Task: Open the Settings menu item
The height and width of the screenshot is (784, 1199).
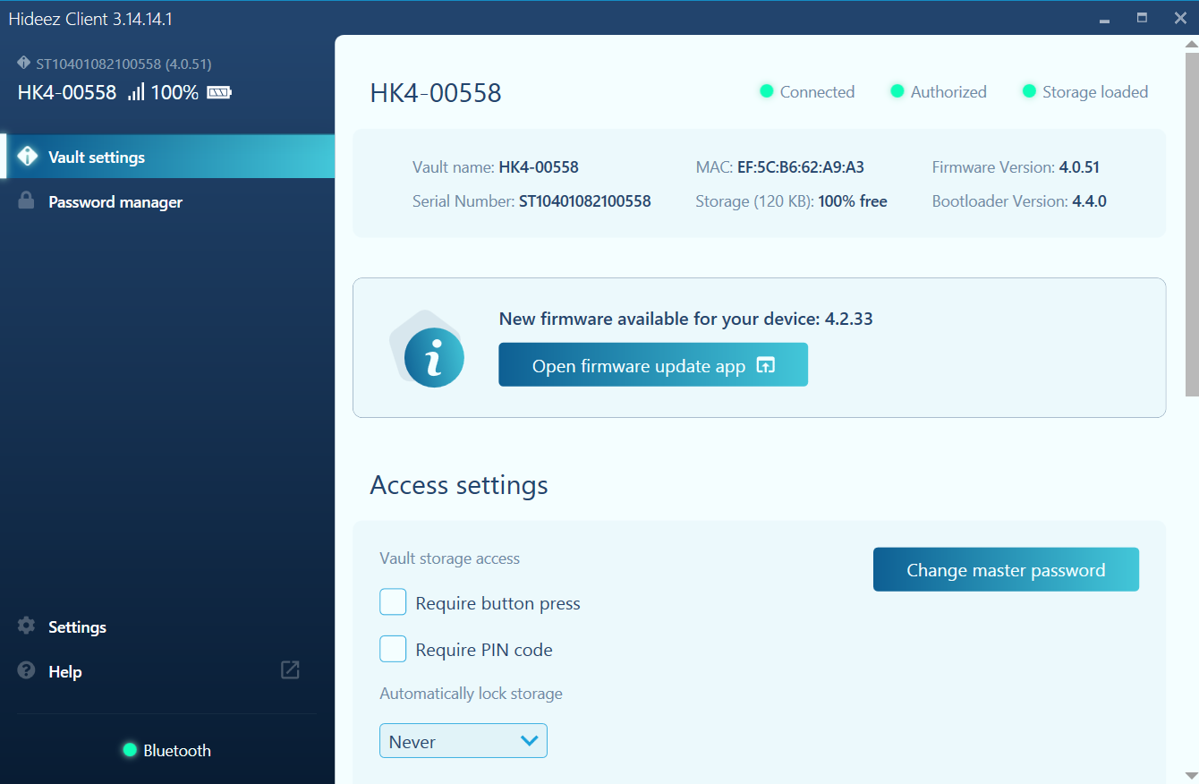Action: 77,627
